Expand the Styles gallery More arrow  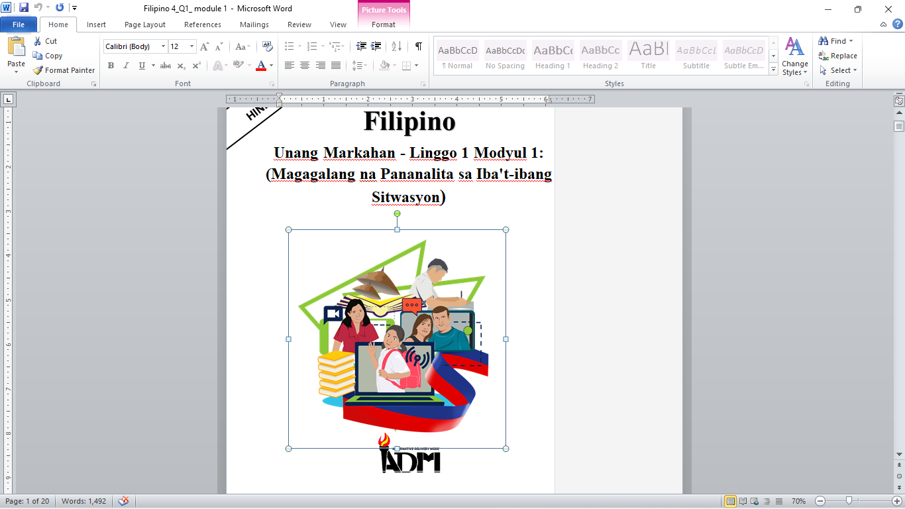[x=773, y=70]
